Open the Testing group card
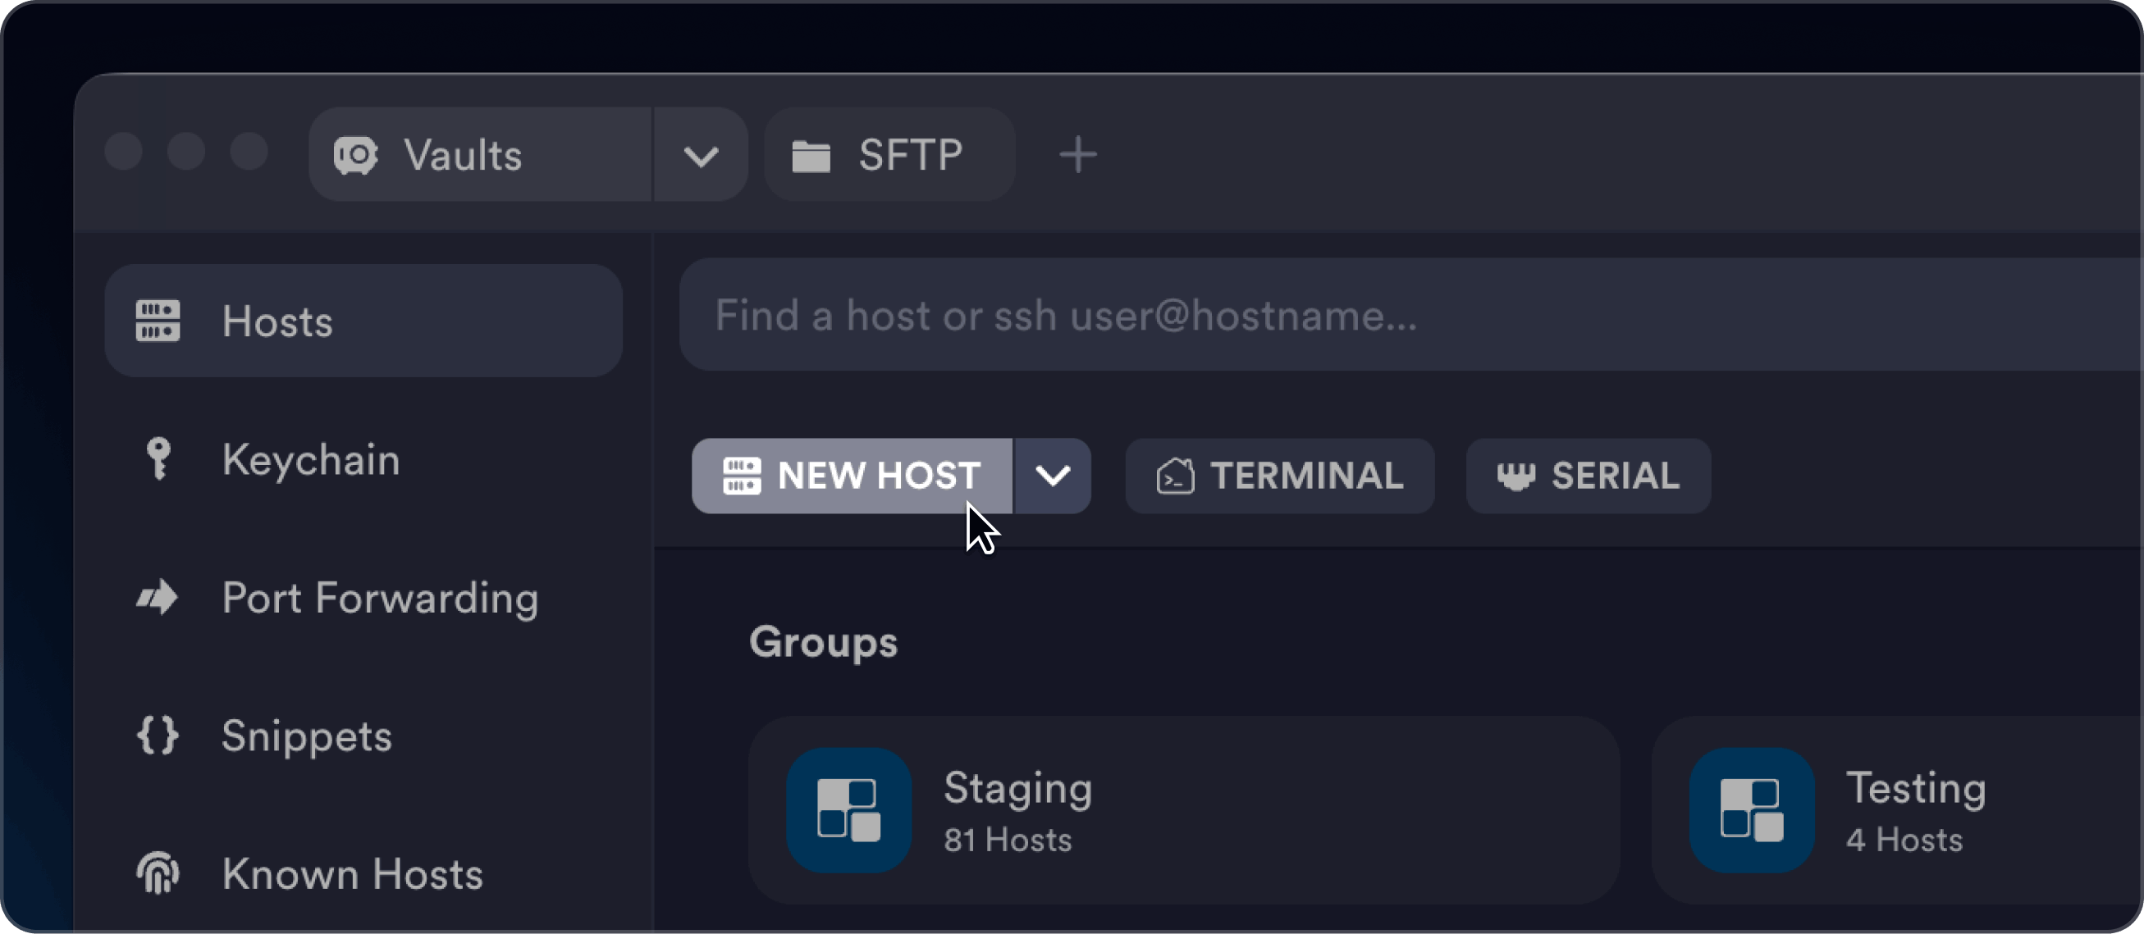 pyautogui.click(x=1899, y=810)
